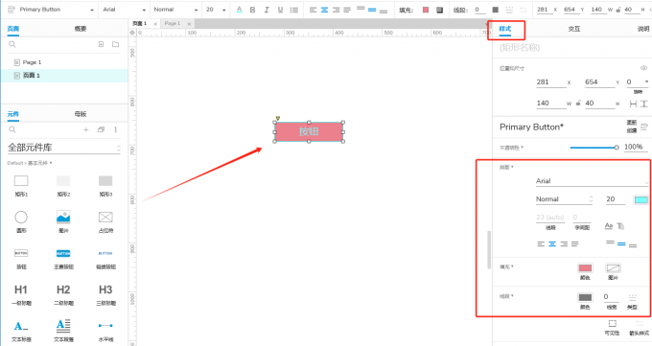Switch to the 概要 outline tab
The height and width of the screenshot is (346, 652).
[x=81, y=29]
